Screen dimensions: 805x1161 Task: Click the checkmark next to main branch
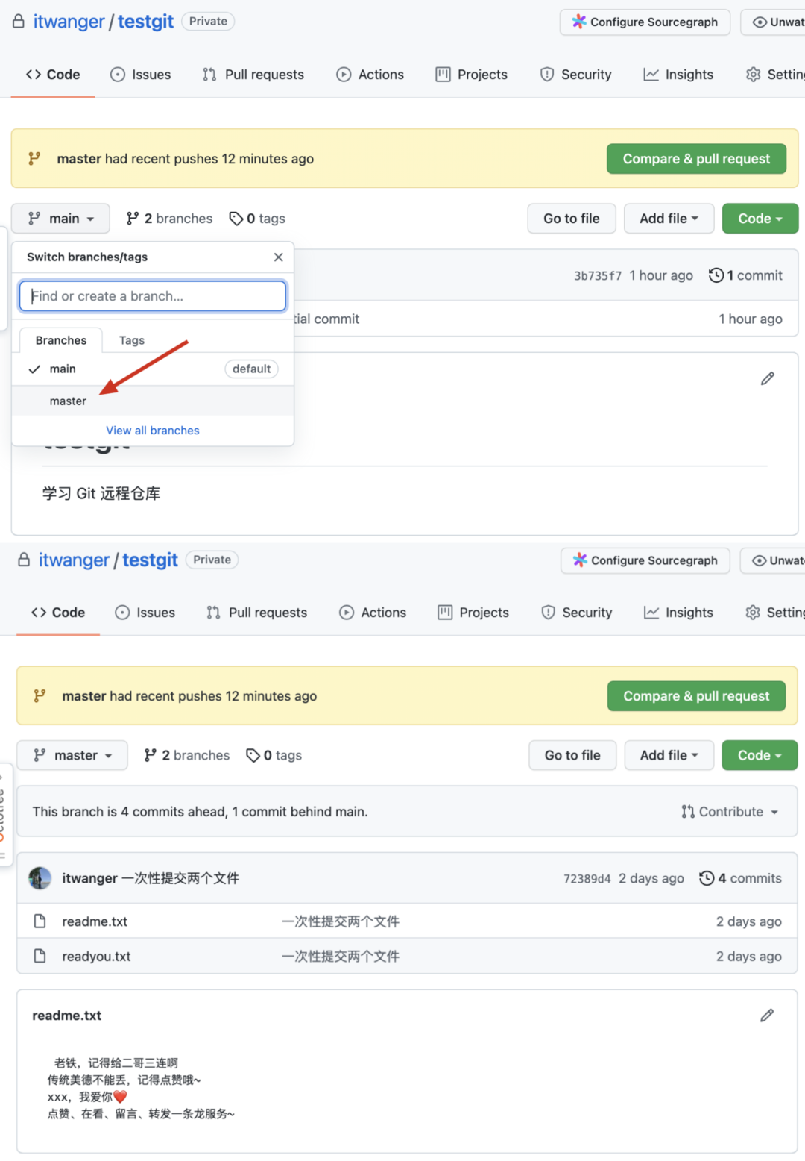click(34, 369)
